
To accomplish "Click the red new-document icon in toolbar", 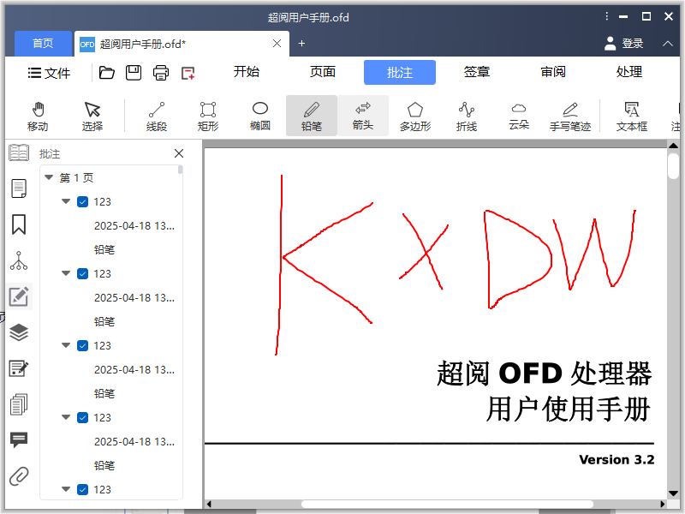I will 188,73.
